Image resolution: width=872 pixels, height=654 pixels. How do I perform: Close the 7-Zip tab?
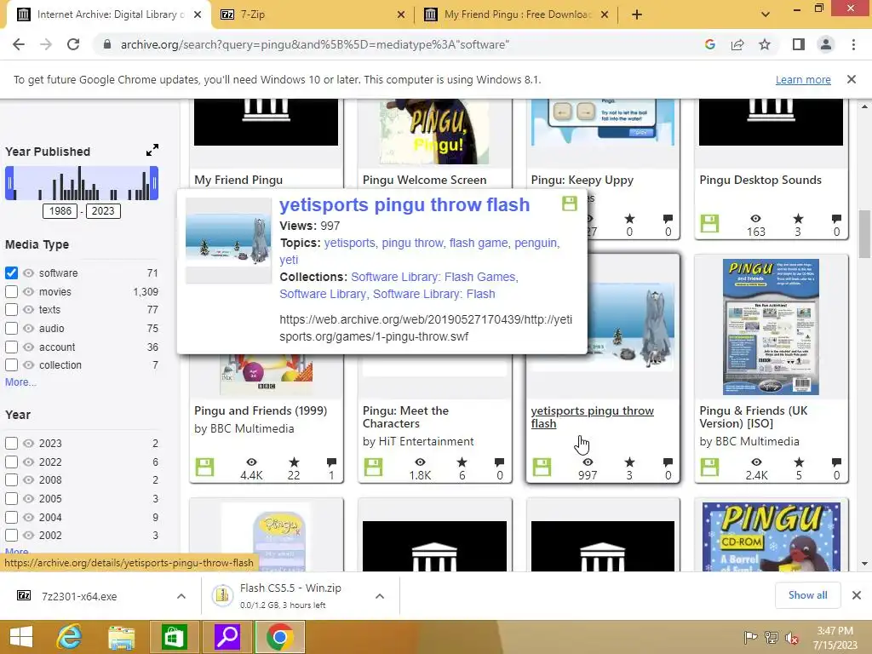click(x=401, y=14)
